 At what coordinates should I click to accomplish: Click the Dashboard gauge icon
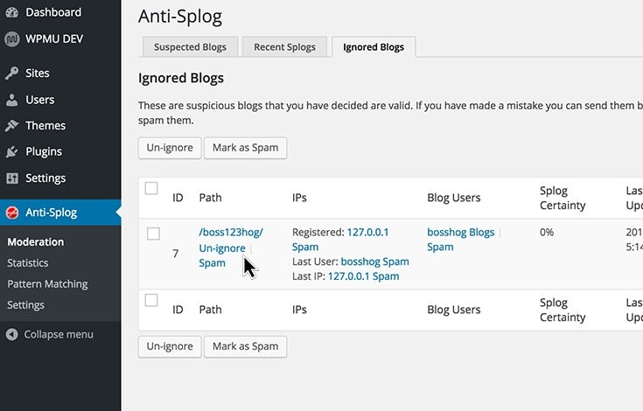(12, 12)
